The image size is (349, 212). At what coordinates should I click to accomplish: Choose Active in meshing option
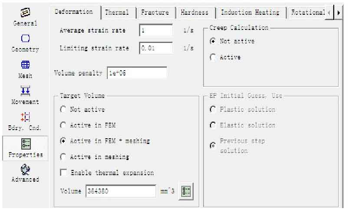(x=63, y=157)
